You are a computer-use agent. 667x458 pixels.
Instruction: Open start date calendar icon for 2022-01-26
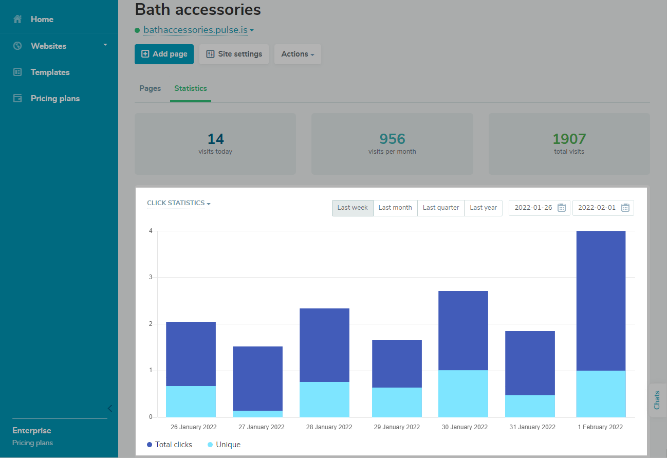click(562, 208)
